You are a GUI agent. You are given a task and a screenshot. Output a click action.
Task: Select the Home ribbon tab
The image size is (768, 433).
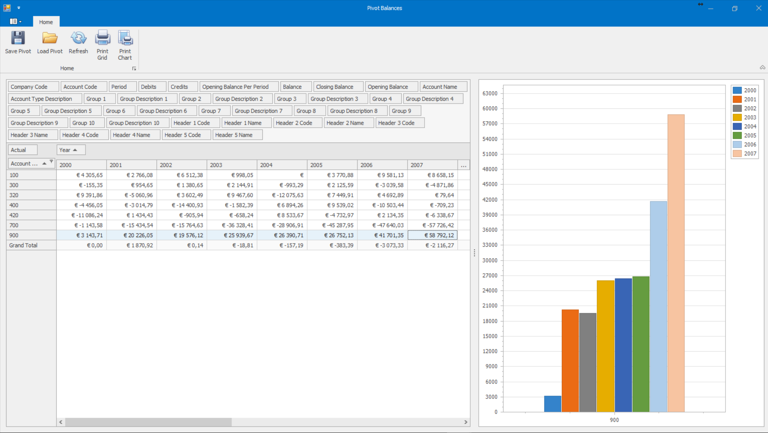coord(46,22)
